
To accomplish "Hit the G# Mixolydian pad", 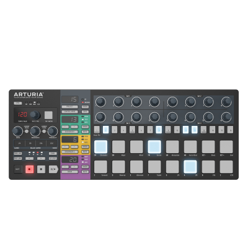I will point(172,146).
